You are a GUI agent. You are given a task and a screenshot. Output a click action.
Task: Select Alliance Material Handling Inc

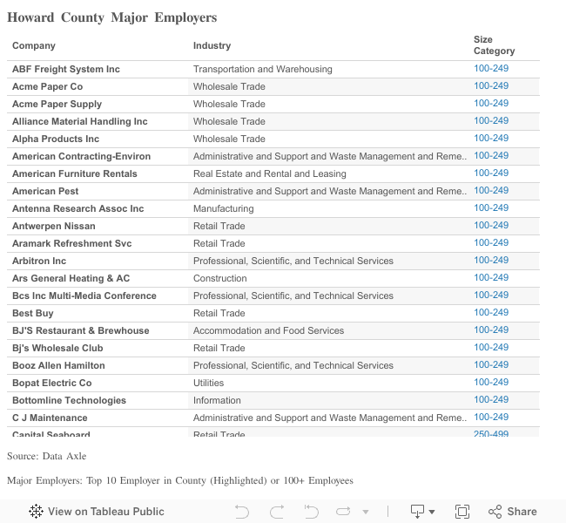coord(80,121)
